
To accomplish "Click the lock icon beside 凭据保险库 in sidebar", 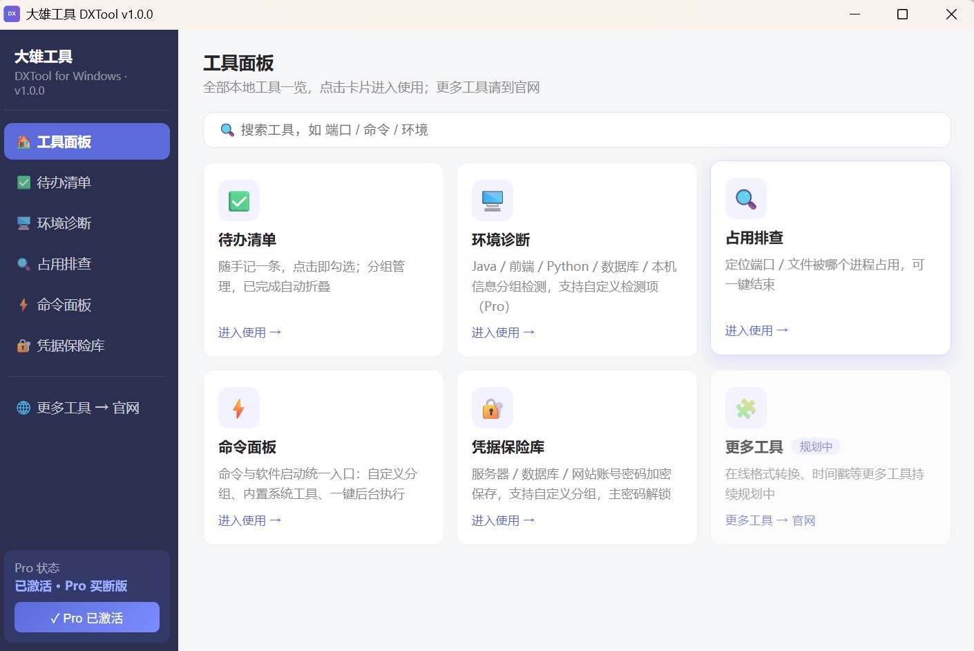I will (x=23, y=346).
